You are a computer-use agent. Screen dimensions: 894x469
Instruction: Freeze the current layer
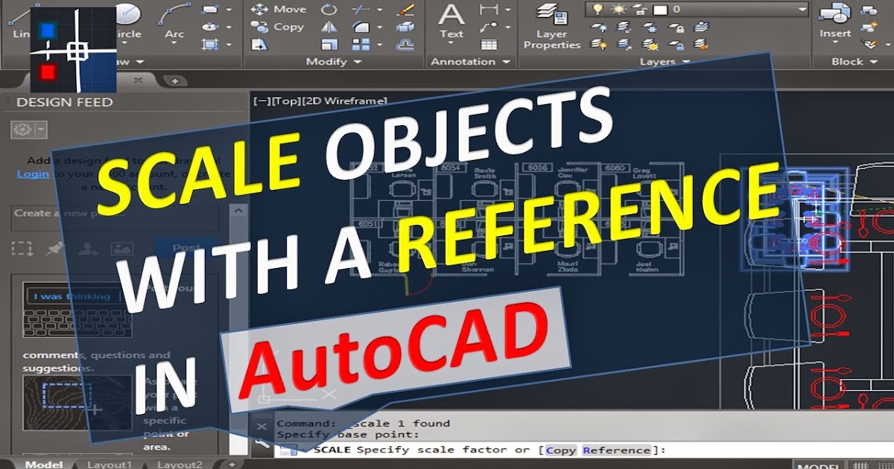click(x=650, y=27)
